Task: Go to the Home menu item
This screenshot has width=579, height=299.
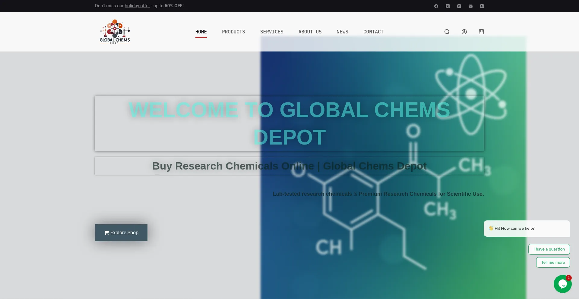Action: [x=201, y=32]
